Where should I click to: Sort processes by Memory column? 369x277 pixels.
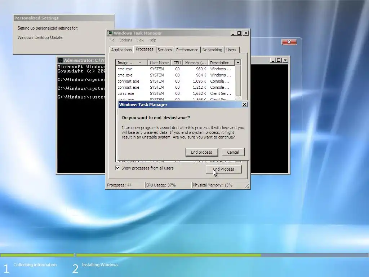pyautogui.click(x=195, y=63)
